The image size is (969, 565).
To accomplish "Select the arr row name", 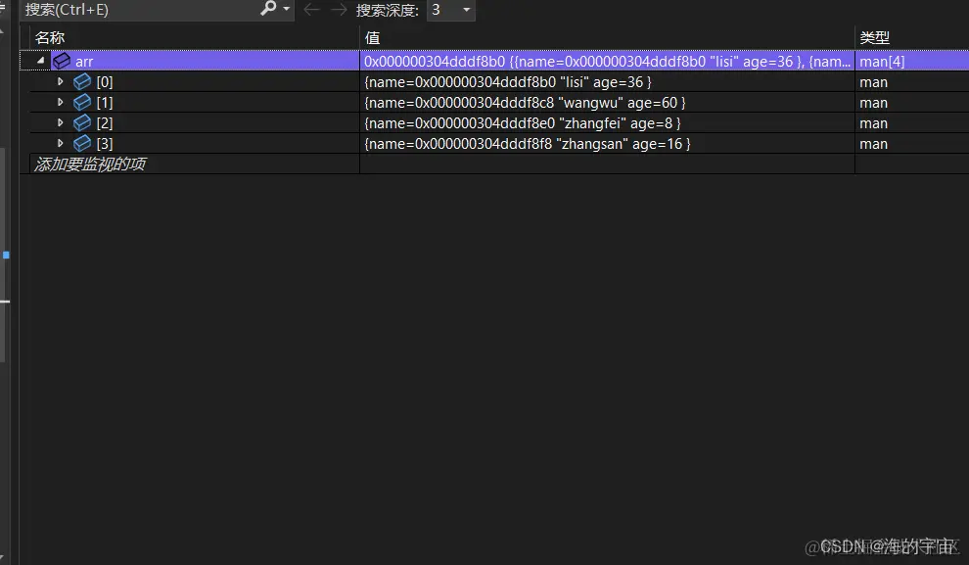I will point(84,61).
